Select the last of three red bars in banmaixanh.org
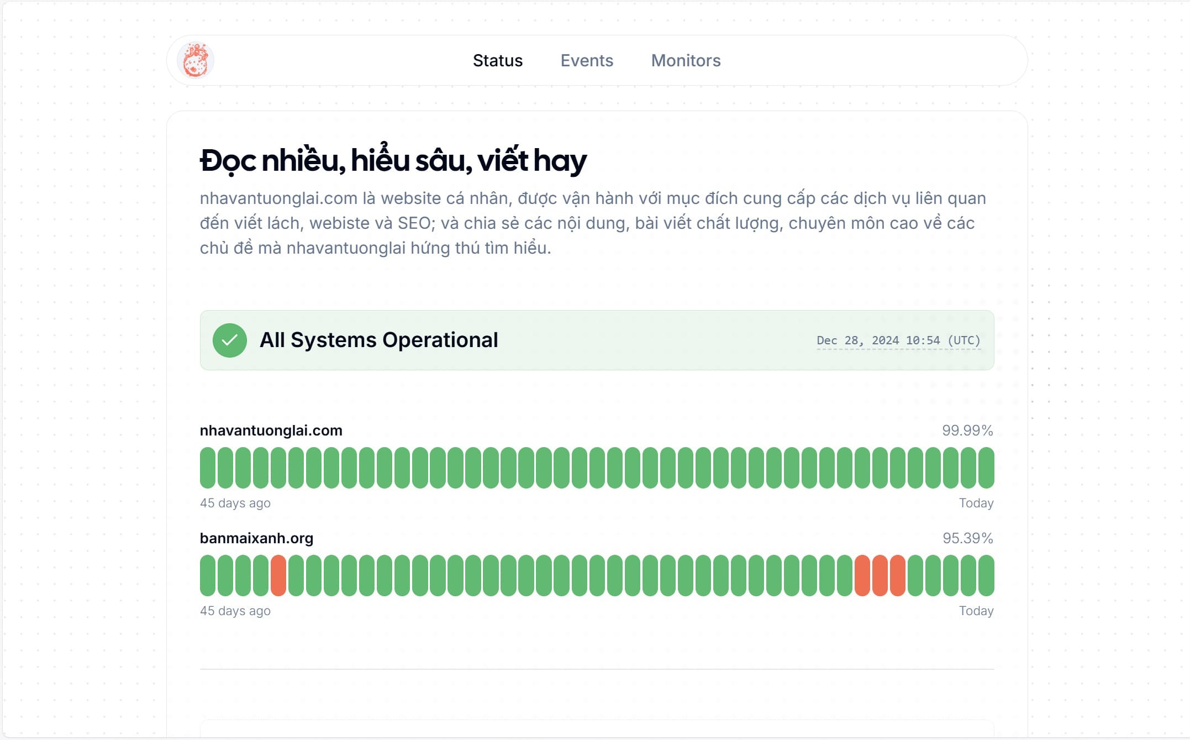 [x=898, y=575]
